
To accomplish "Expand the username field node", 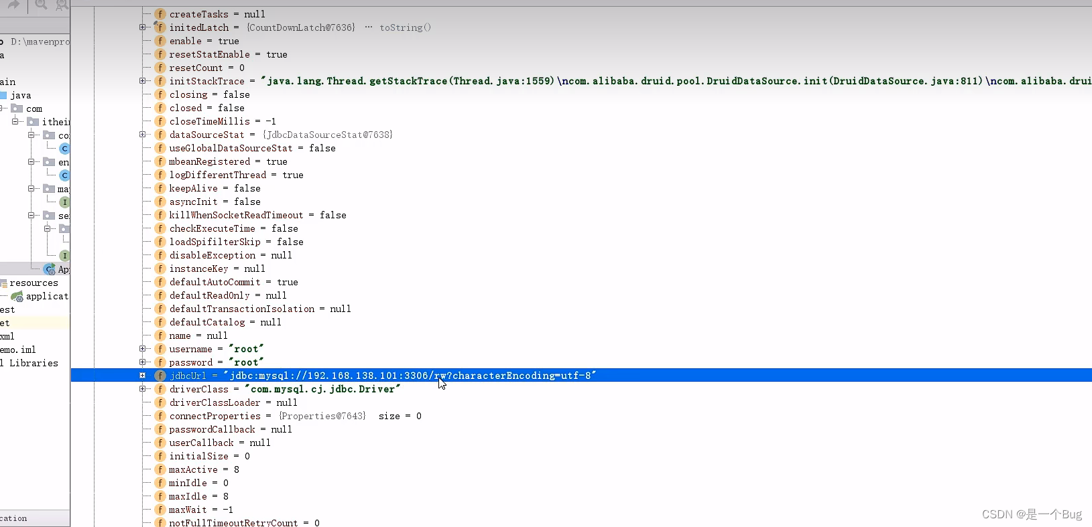I will point(142,349).
